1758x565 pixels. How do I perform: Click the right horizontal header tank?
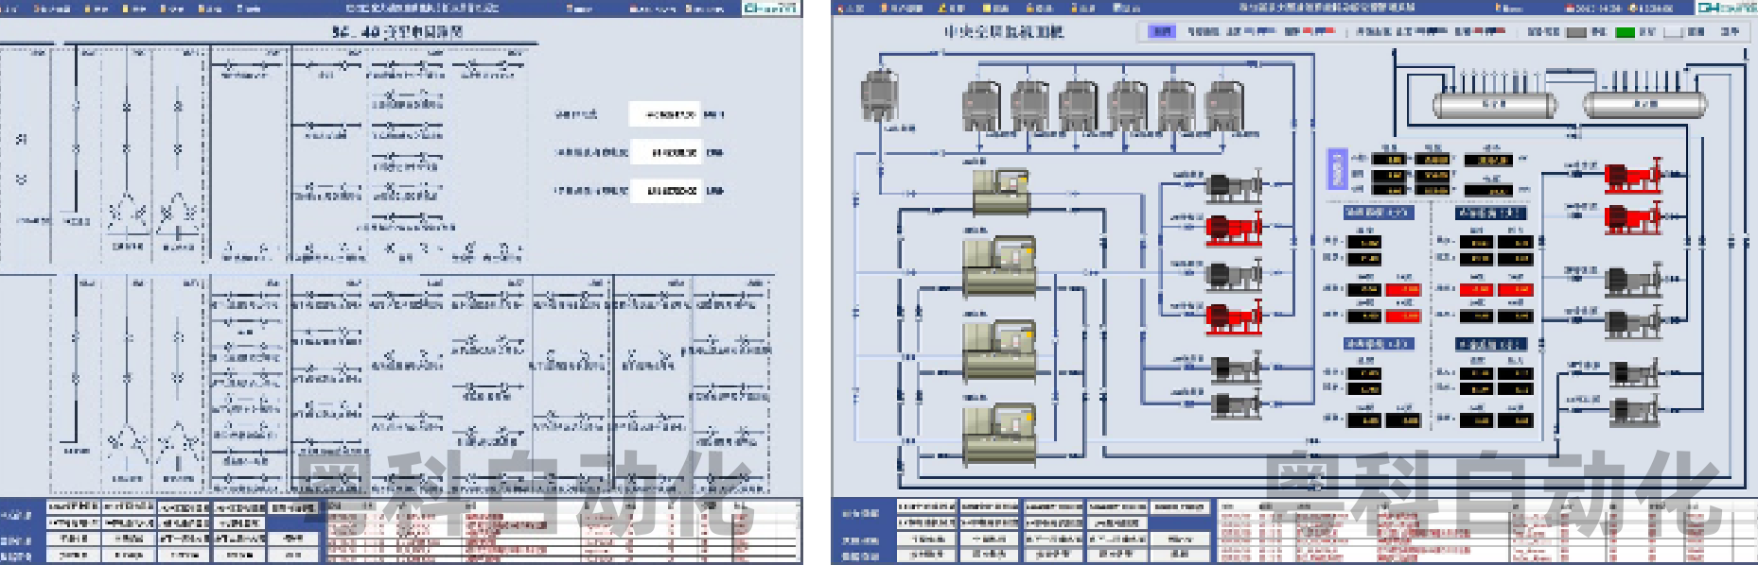pyautogui.click(x=1644, y=104)
